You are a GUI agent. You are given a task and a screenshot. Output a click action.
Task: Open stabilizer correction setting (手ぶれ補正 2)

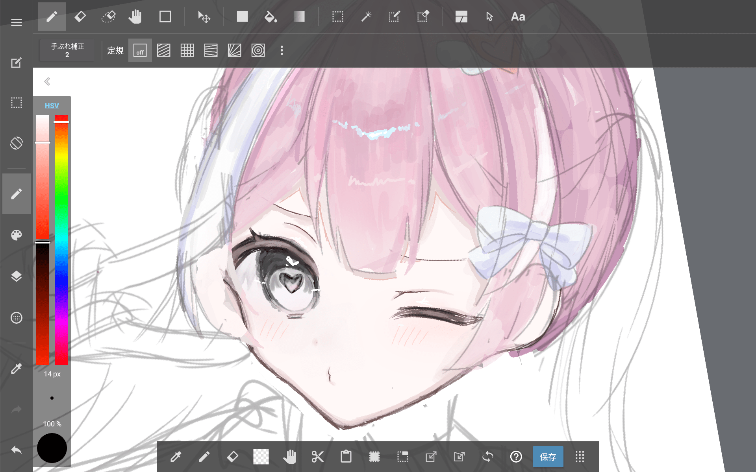point(67,50)
